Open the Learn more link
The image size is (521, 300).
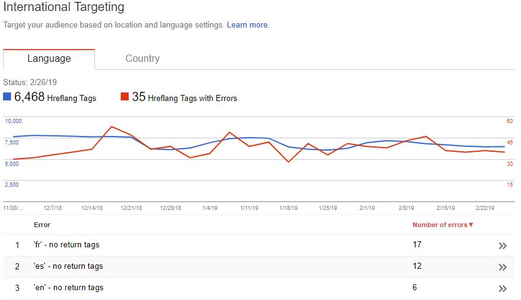click(247, 25)
